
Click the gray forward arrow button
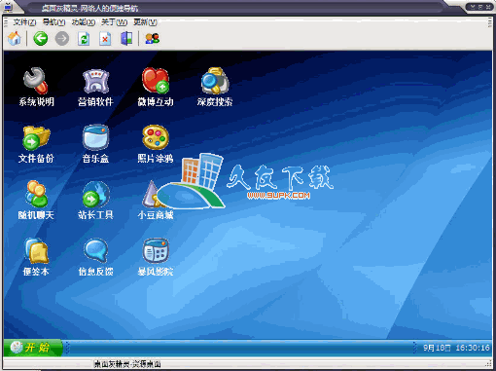click(x=62, y=39)
